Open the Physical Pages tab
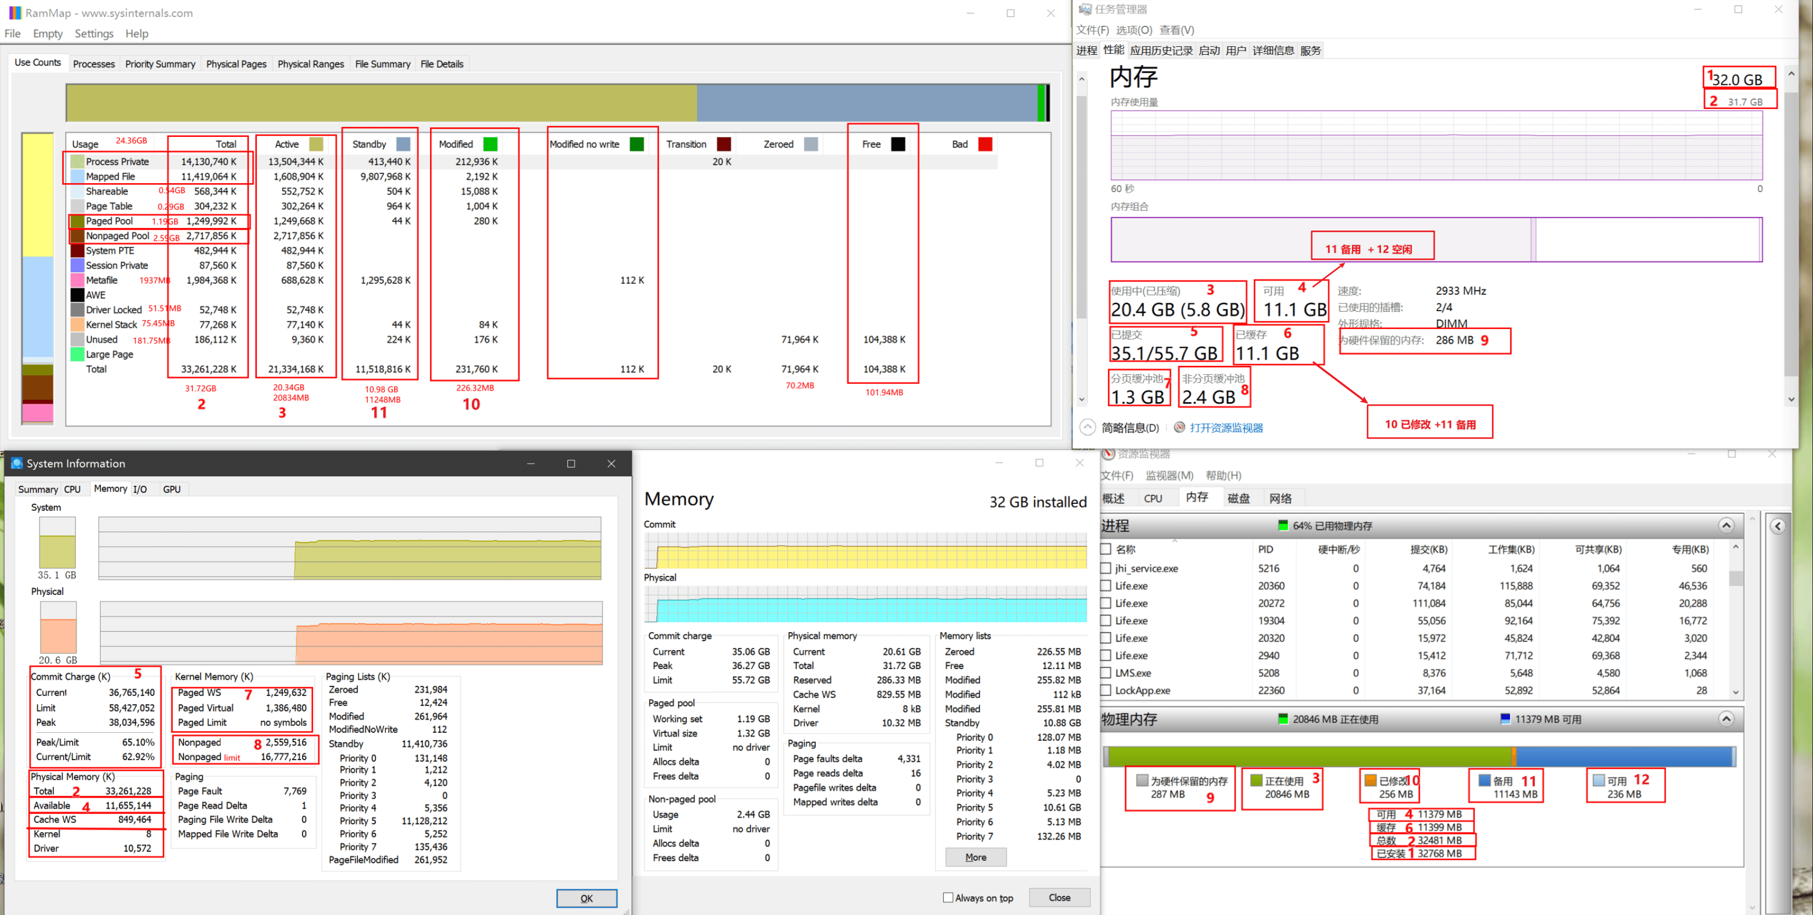This screenshot has height=915, width=1813. pos(236,64)
